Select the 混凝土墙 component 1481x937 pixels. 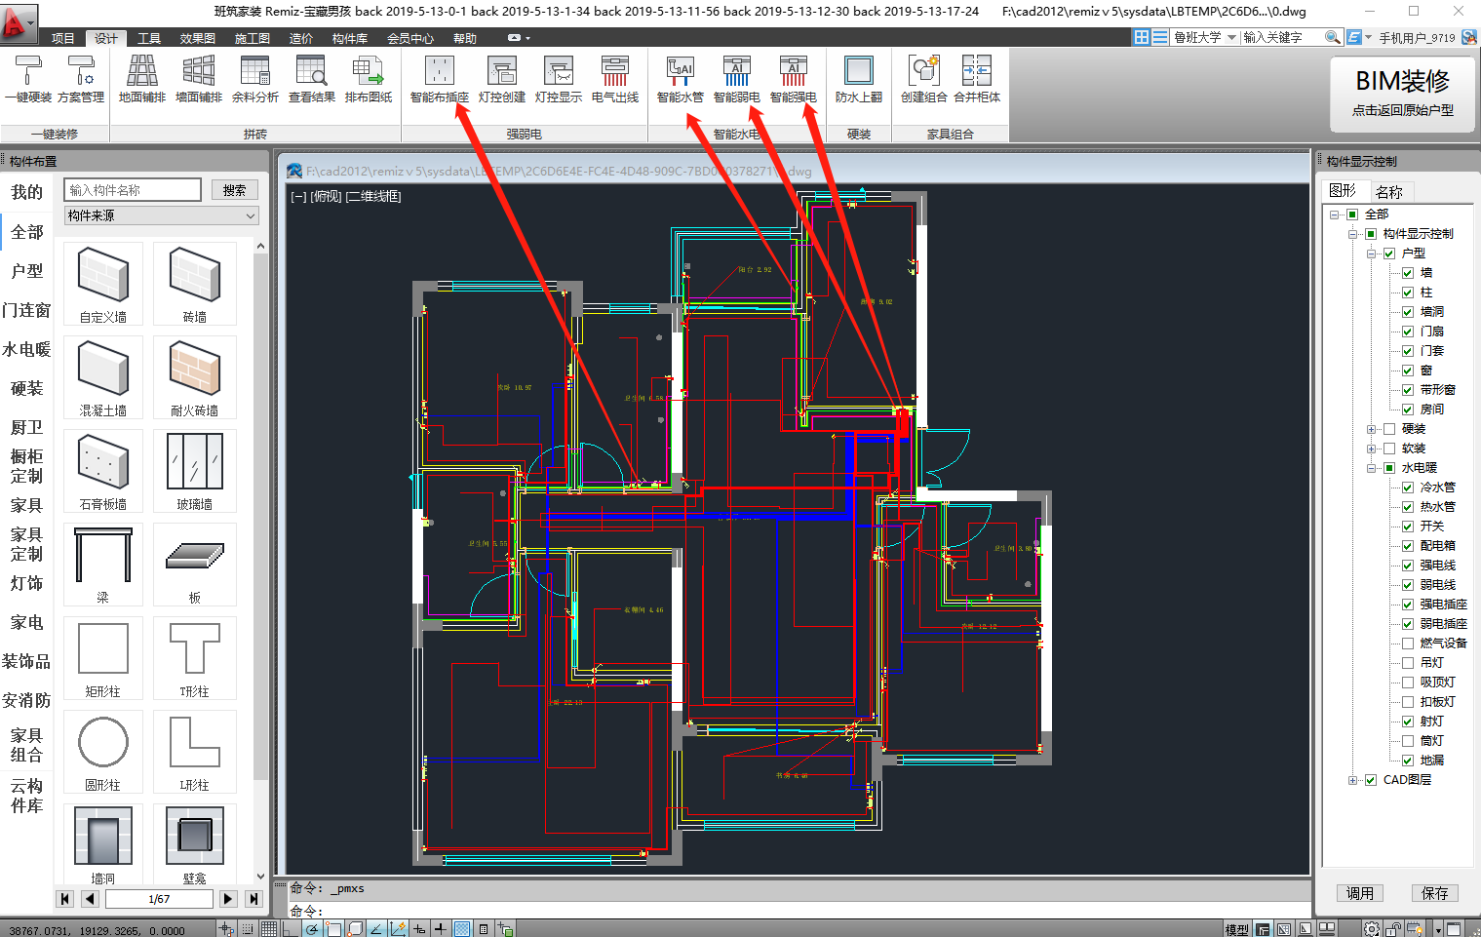point(103,377)
